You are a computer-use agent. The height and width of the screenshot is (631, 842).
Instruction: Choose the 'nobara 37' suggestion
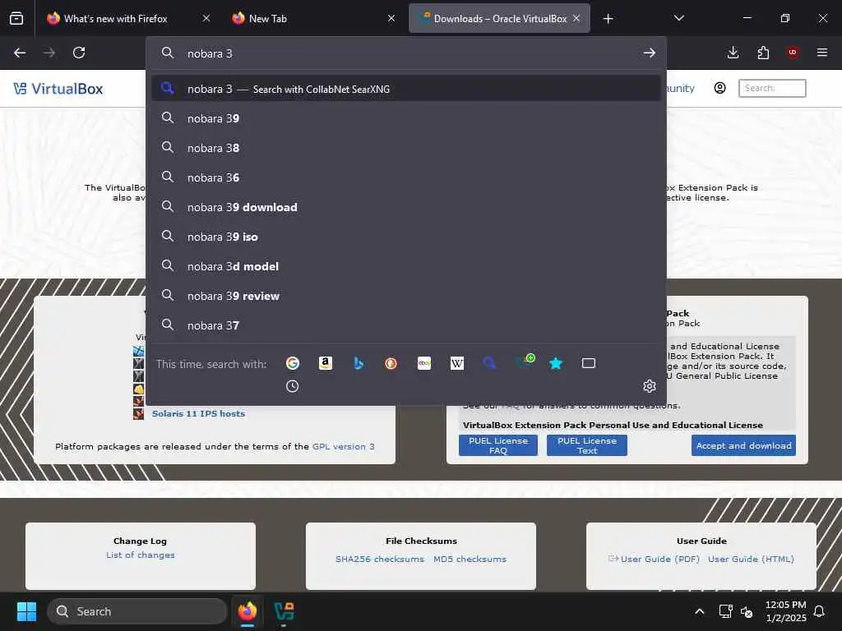[x=406, y=325]
